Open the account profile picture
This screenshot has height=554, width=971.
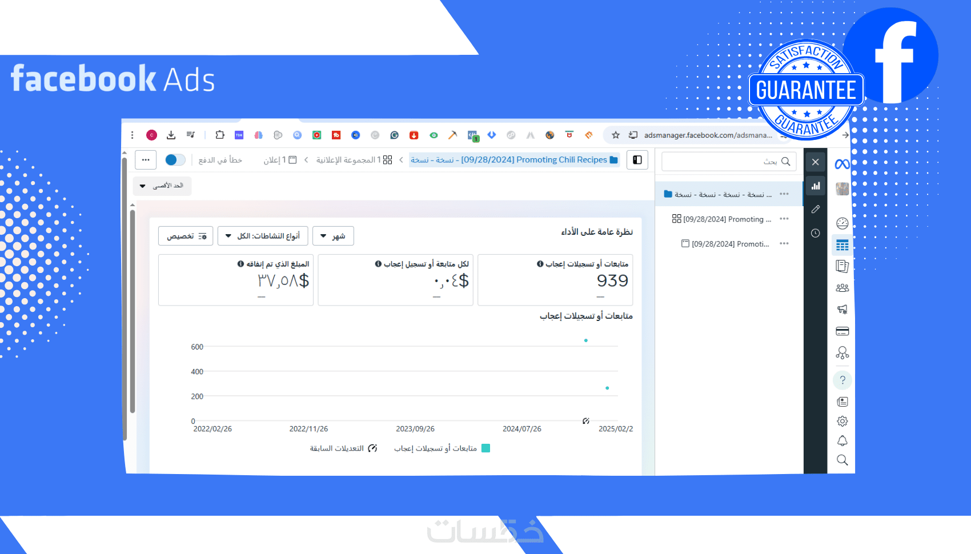(x=842, y=188)
